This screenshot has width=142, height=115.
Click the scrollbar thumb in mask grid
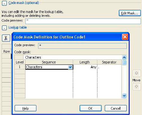[x=124, y=63]
